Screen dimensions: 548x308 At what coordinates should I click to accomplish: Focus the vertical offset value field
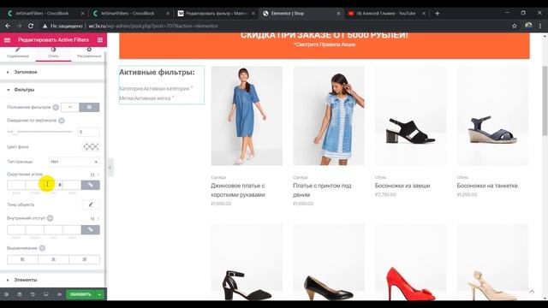88,132
